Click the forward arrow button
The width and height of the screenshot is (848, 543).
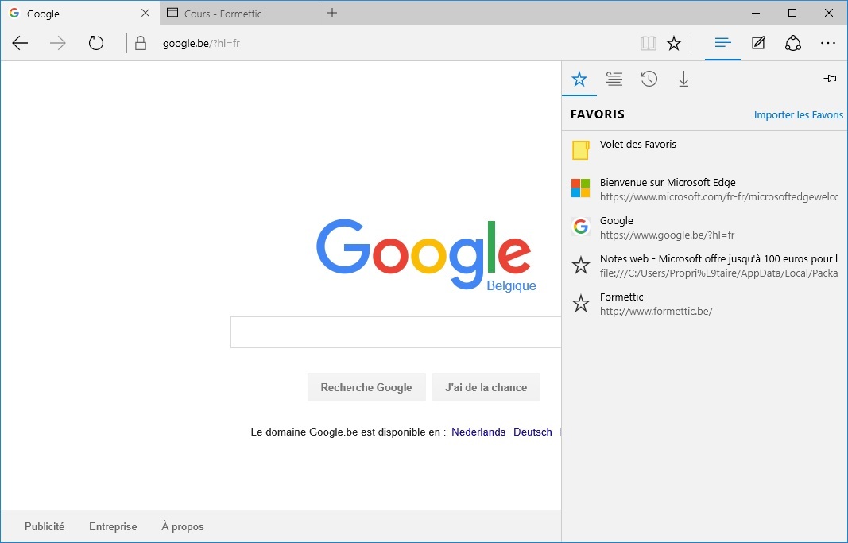(x=57, y=43)
